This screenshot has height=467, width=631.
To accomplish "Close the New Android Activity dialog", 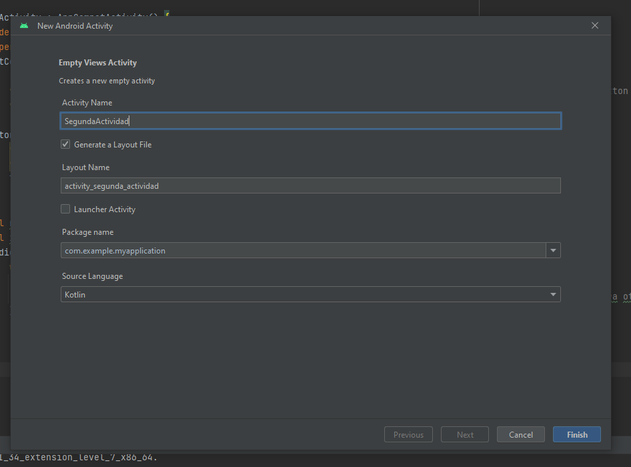I will [x=595, y=26].
